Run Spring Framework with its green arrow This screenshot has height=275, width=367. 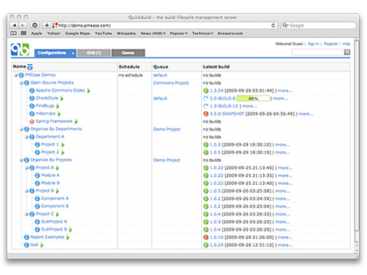pyautogui.click(x=76, y=121)
